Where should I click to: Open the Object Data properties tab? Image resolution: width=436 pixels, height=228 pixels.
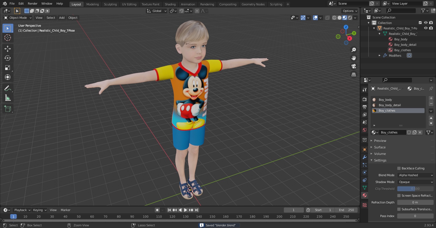(365, 188)
